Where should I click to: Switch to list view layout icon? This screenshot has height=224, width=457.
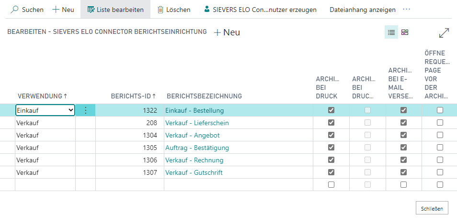391,32
